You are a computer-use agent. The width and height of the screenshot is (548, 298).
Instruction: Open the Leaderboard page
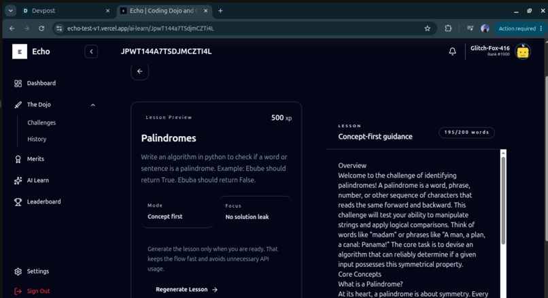[x=44, y=202]
